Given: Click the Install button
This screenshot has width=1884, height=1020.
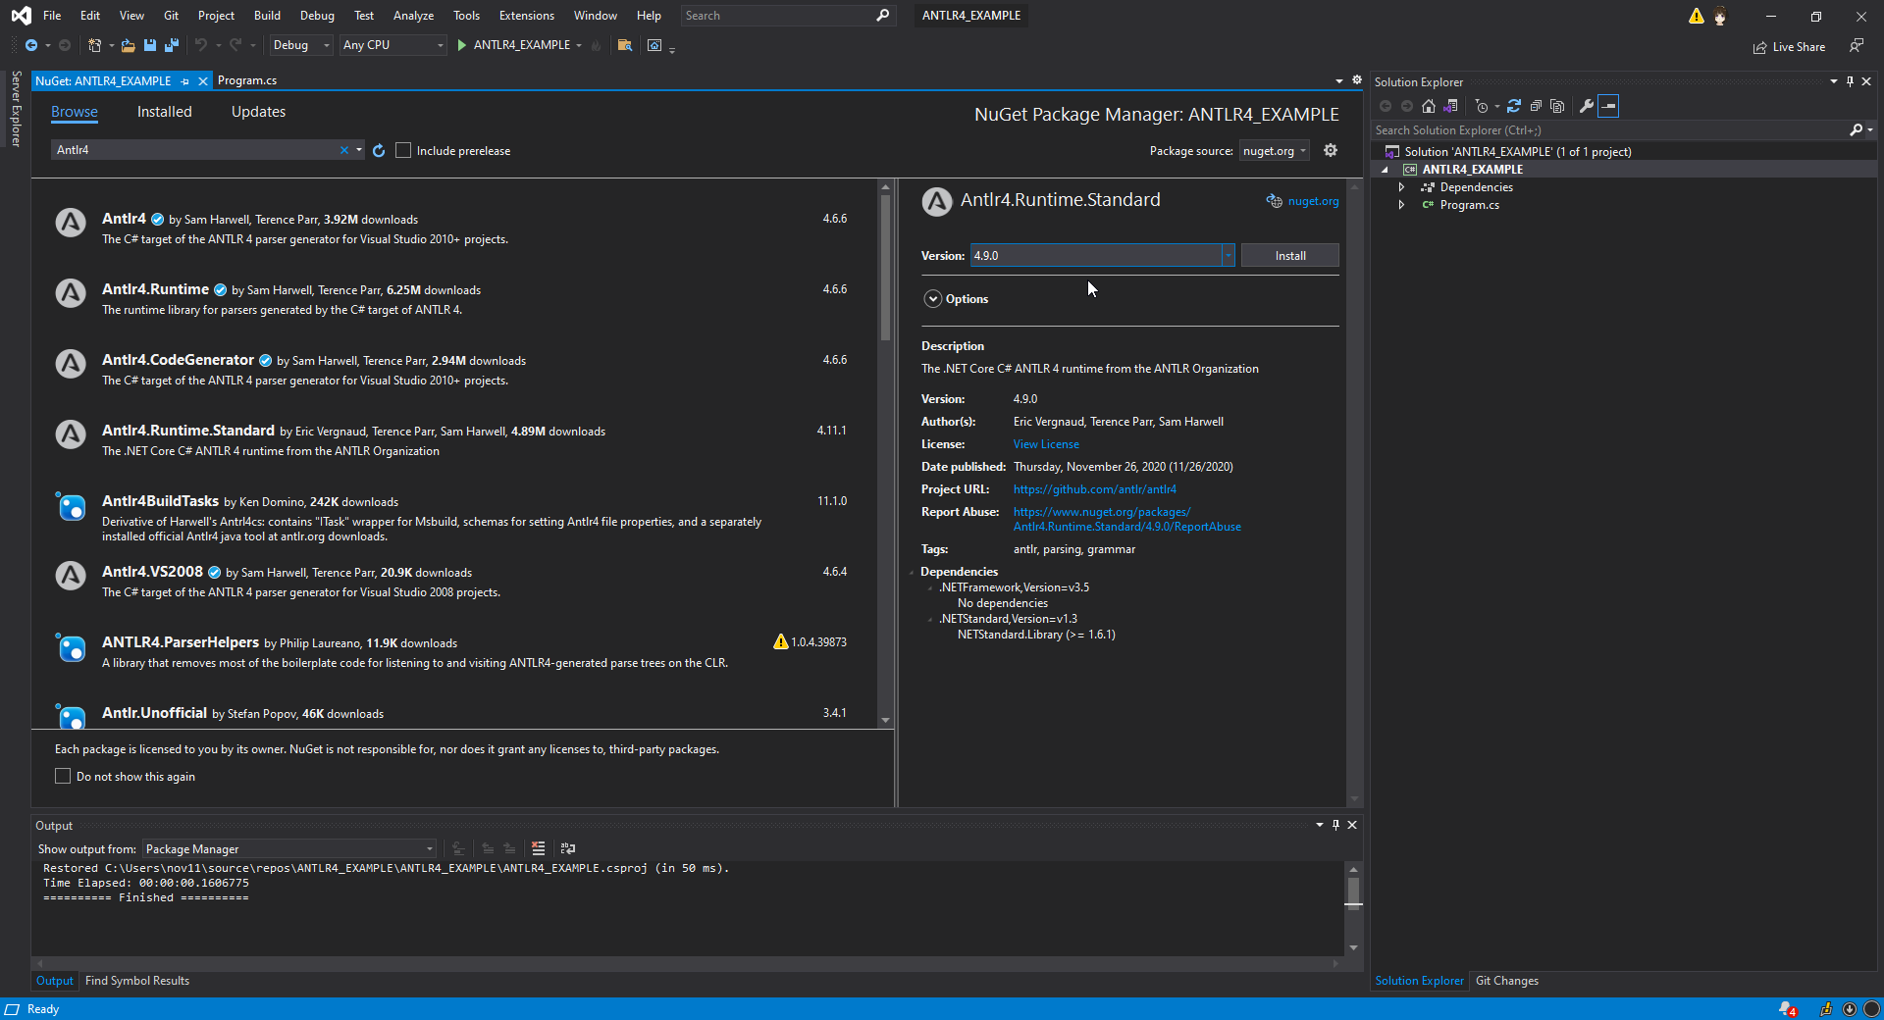Looking at the screenshot, I should point(1289,256).
